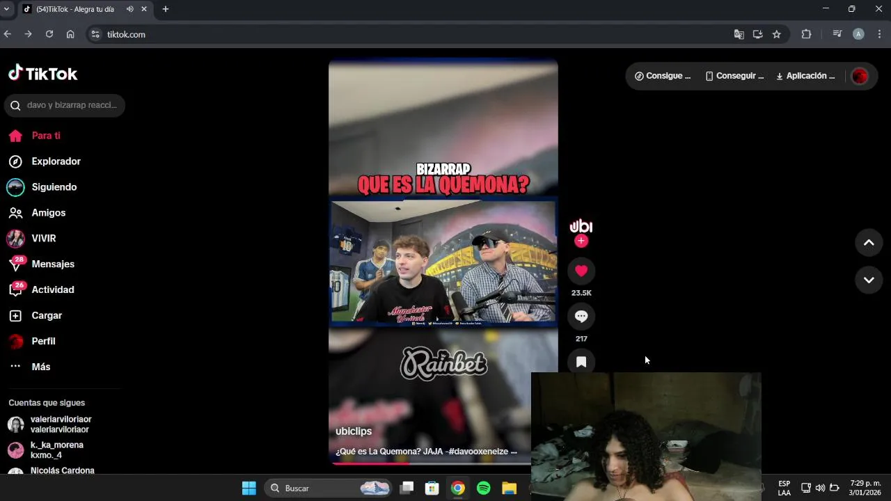Click Conseguir app button
The width and height of the screenshot is (891, 501).
(734, 76)
